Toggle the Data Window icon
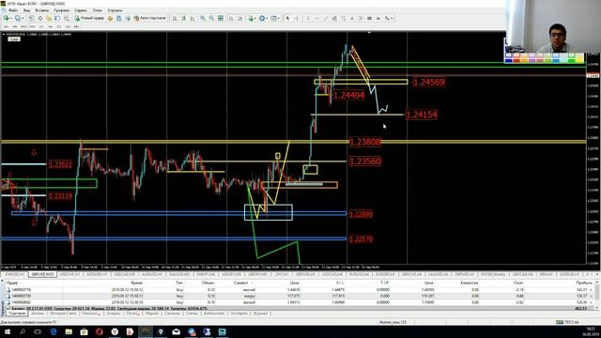 39,18
